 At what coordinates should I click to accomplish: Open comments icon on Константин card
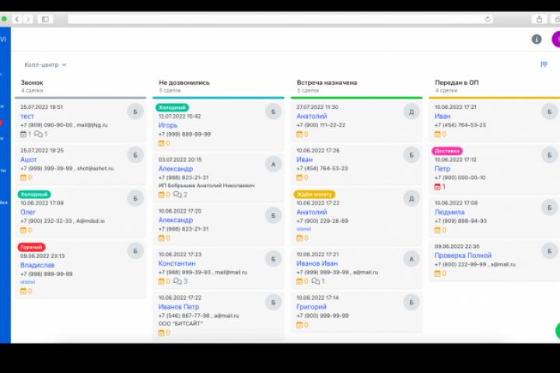(x=177, y=281)
